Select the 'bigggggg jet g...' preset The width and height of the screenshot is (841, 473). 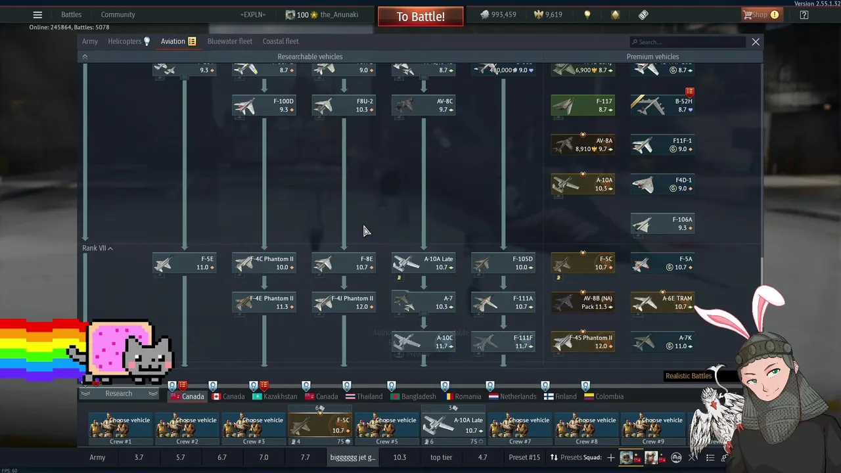coord(353,457)
